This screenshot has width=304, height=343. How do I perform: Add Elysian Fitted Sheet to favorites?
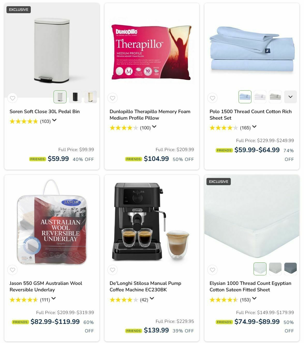pos(212,270)
